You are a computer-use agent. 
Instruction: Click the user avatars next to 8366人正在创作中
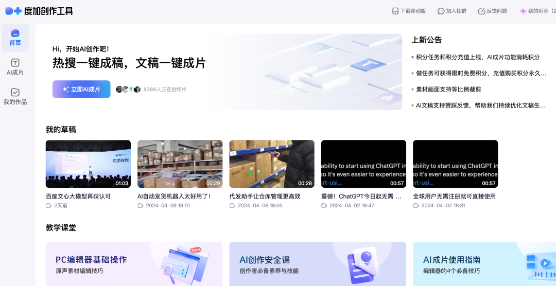tap(128, 90)
